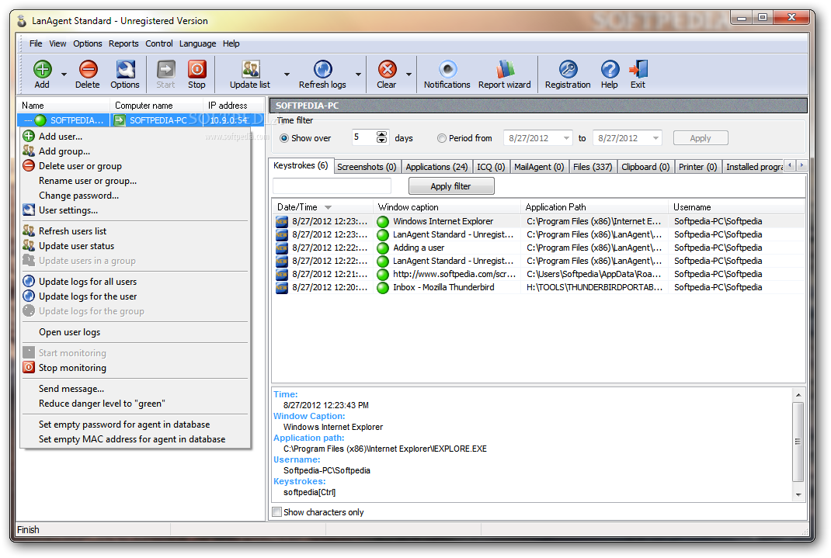Open the 'to' date dropdown

tap(656, 138)
